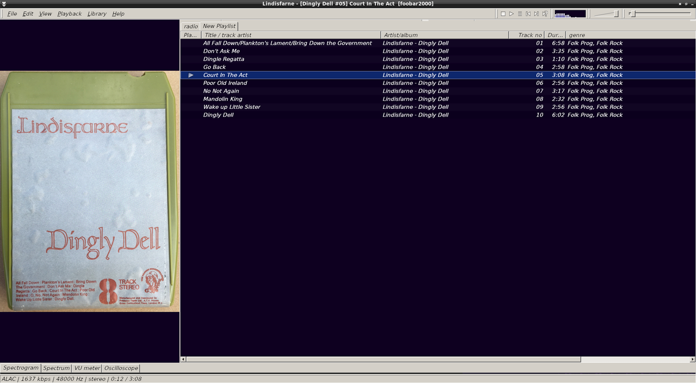This screenshot has height=383, width=696.
Task: Open the View menu
Action: 46,14
